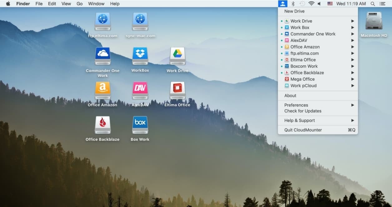392x207 pixels.
Task: Select the Office Backblaze desktop drive icon
Action: pyautogui.click(x=103, y=125)
